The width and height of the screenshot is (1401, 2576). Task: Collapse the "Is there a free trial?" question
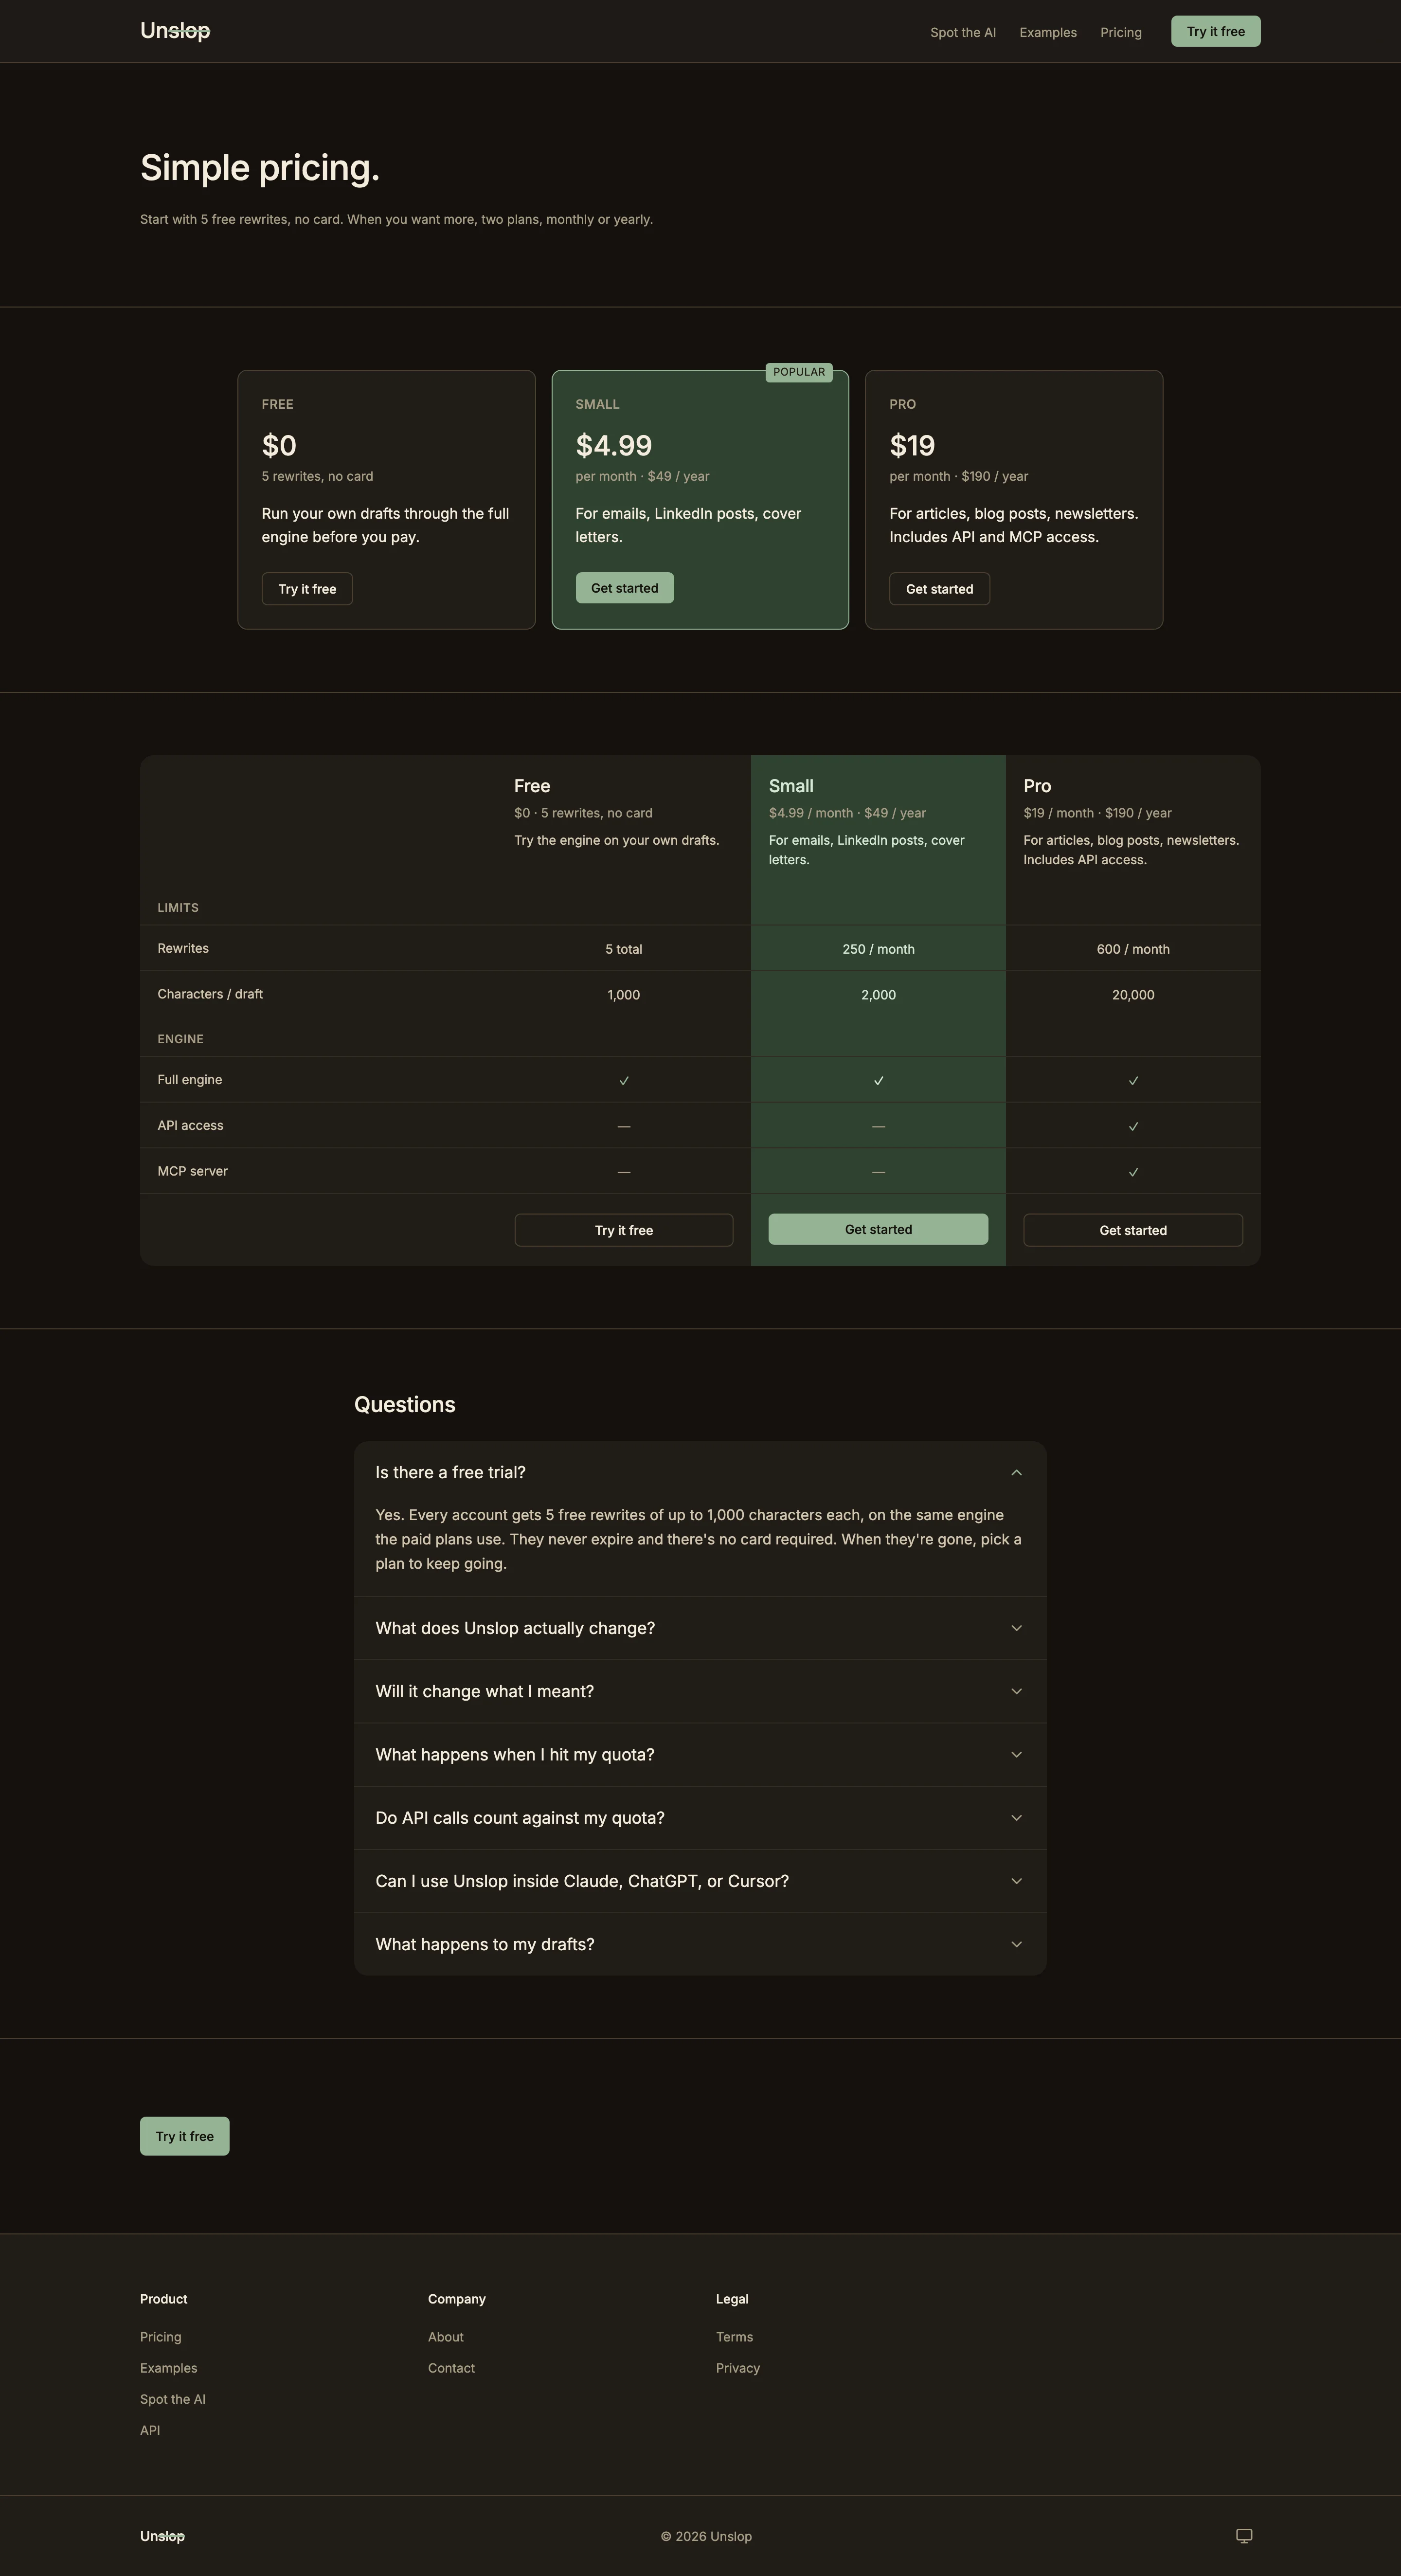(700, 1472)
